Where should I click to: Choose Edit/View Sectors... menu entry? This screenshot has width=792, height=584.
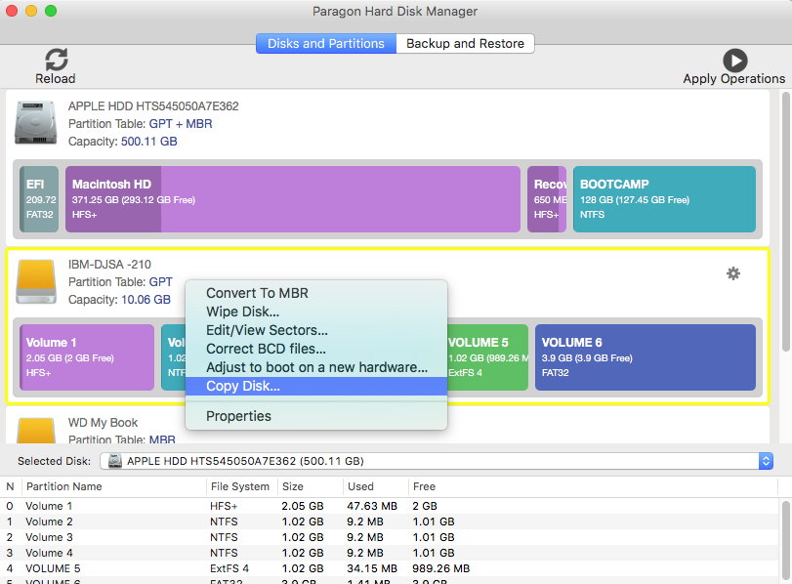pos(316,330)
